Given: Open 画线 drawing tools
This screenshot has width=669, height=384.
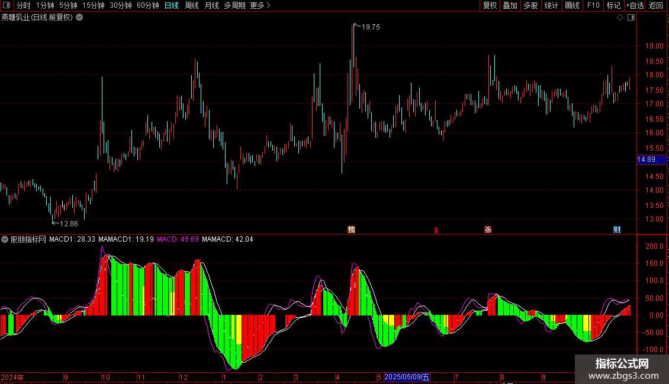Looking at the screenshot, I should 572,5.
